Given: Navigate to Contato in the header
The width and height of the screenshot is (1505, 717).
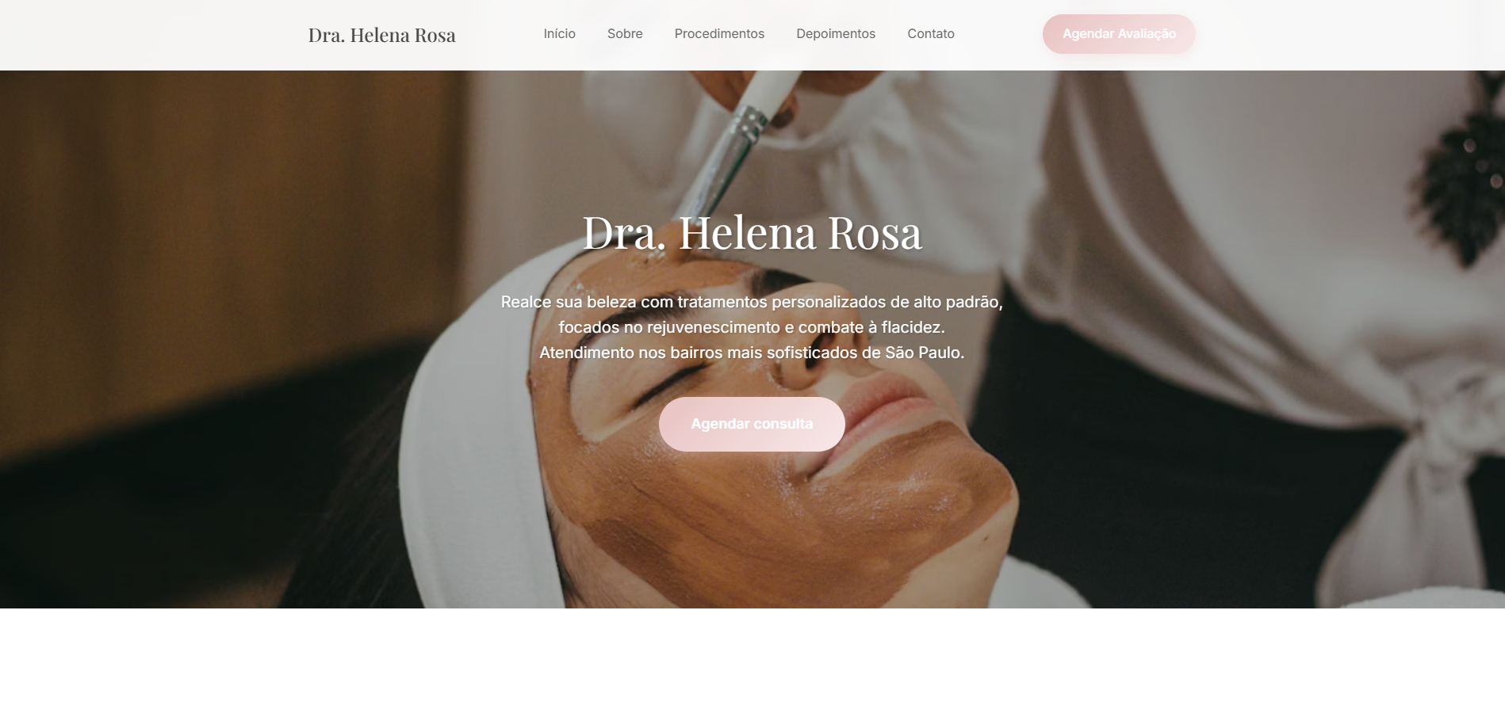Looking at the screenshot, I should 931,34.
